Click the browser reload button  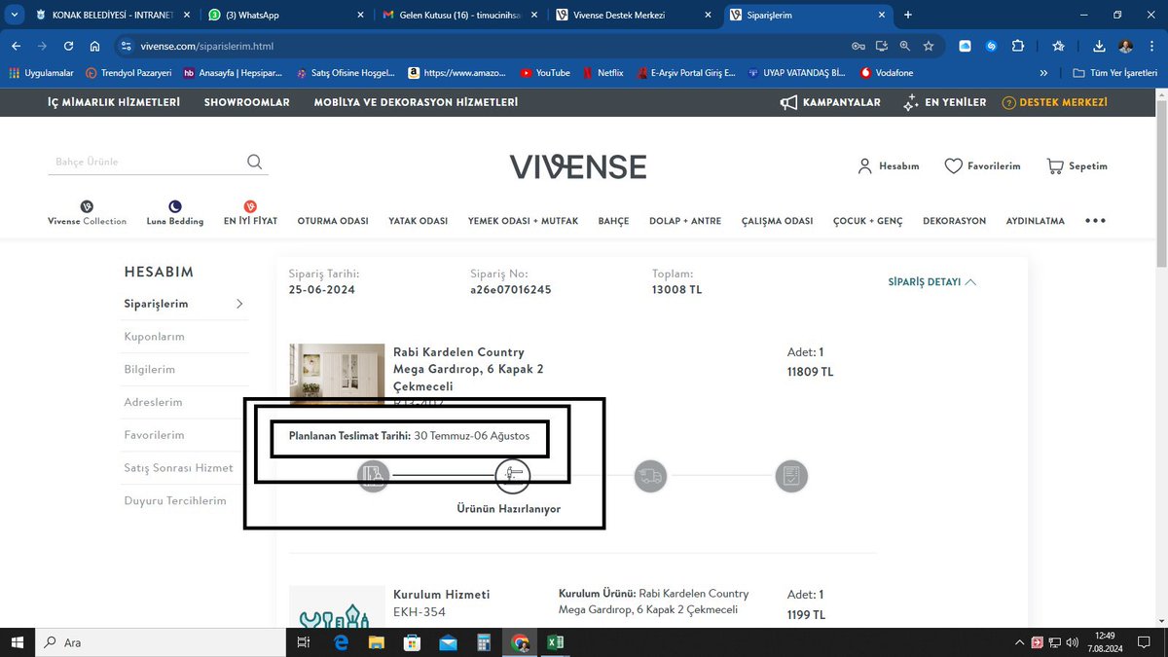click(x=68, y=46)
